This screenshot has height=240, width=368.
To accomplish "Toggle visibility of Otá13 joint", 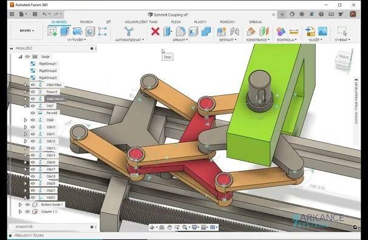I will [x=33, y=148].
